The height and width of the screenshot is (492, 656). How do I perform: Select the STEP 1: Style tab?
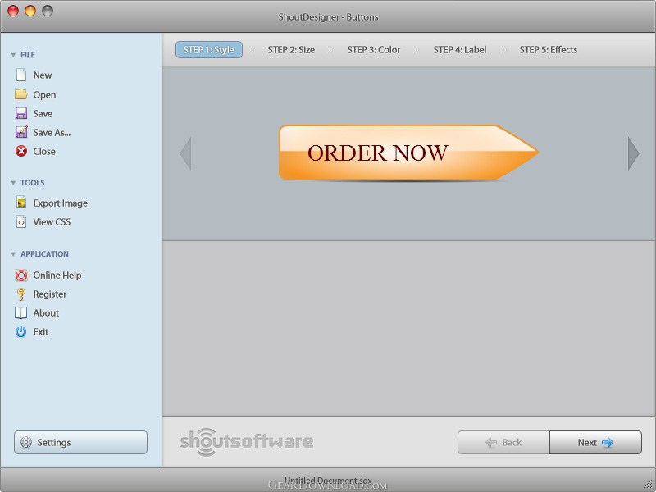pyautogui.click(x=209, y=50)
